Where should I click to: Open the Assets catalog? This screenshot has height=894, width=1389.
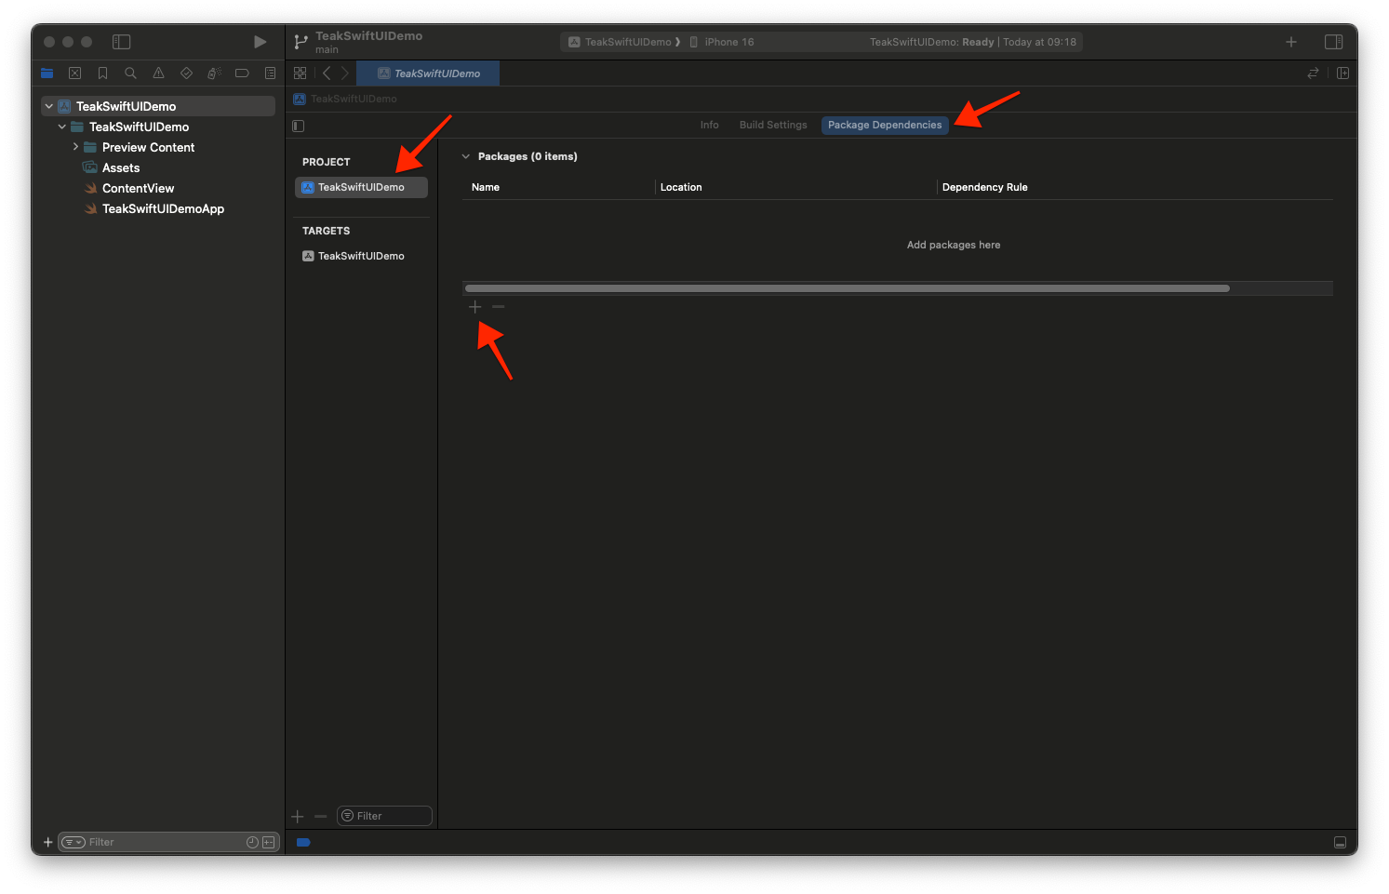(x=121, y=167)
